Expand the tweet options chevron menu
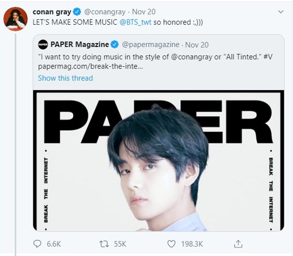Viewport: 293px width, 256px height. pyautogui.click(x=280, y=12)
